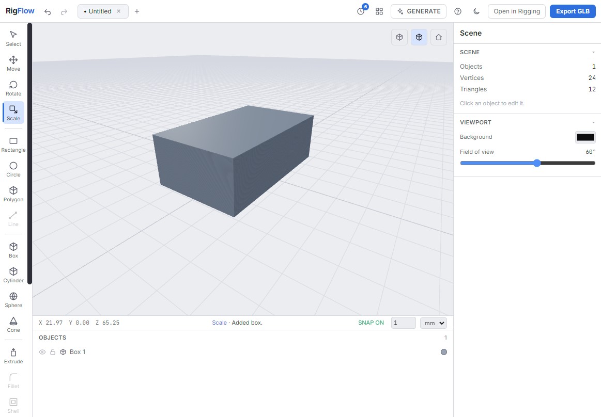Toggle dark mode moon icon
The width and height of the screenshot is (601, 417).
pos(476,11)
